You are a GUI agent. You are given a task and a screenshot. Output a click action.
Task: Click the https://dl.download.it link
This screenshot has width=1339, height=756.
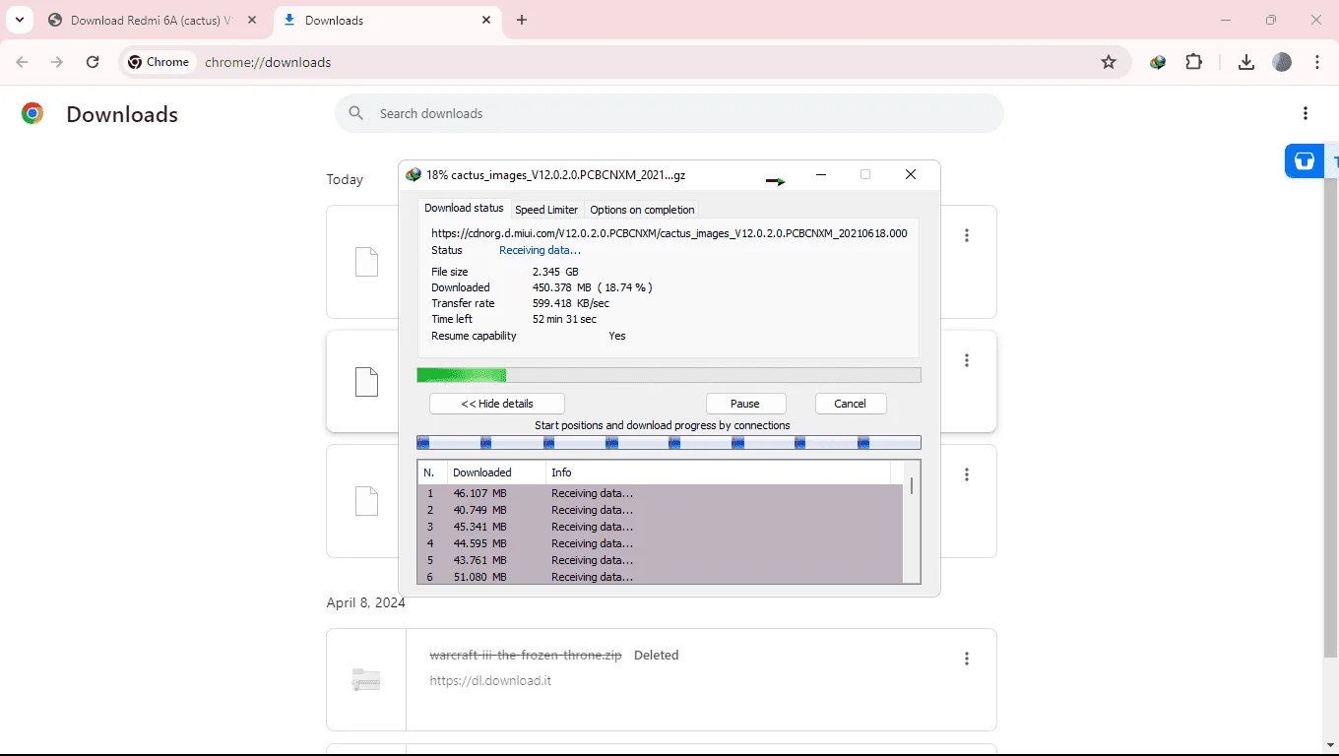490,680
